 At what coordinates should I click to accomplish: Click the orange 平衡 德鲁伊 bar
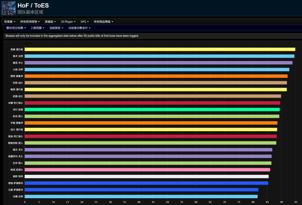[151, 123]
